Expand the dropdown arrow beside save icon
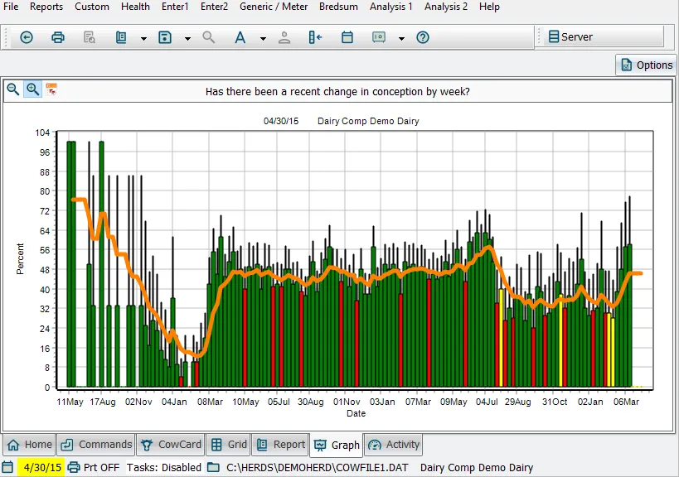The height and width of the screenshot is (477, 679). point(187,38)
